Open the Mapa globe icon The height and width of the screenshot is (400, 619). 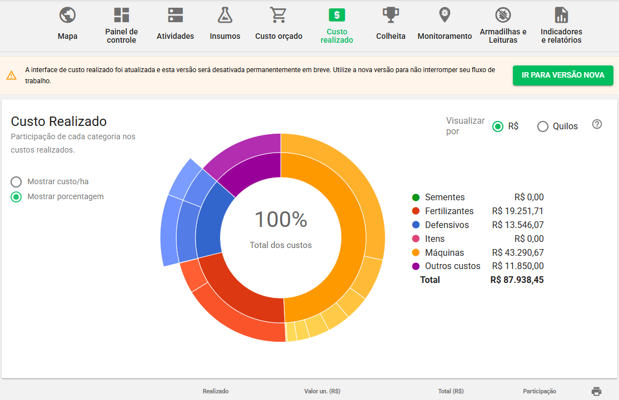coord(67,15)
